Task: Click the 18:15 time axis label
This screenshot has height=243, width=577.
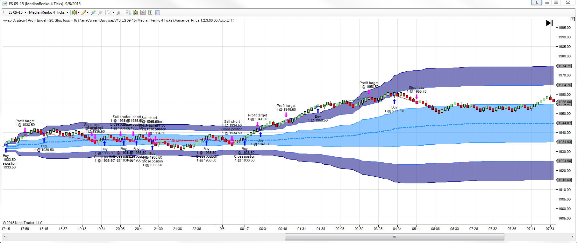Action: click(x=44, y=229)
